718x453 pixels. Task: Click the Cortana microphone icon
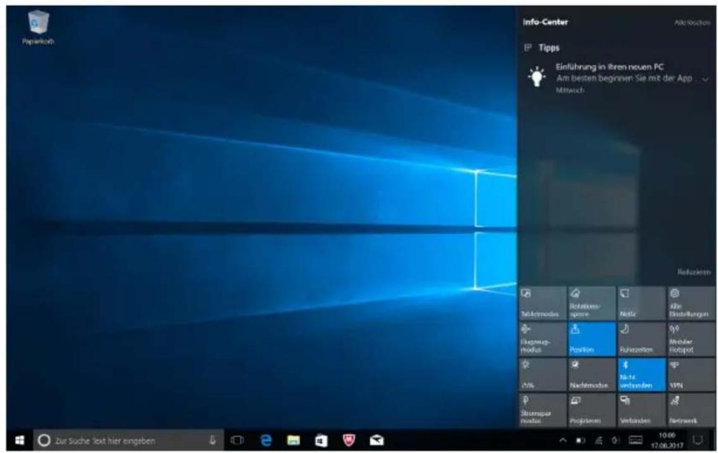[x=213, y=440]
